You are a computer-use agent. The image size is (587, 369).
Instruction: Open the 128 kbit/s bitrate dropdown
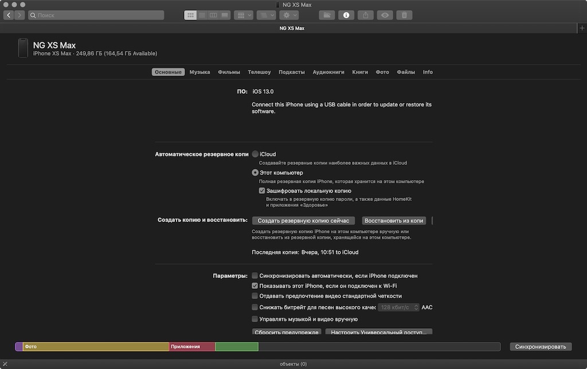pyautogui.click(x=398, y=307)
